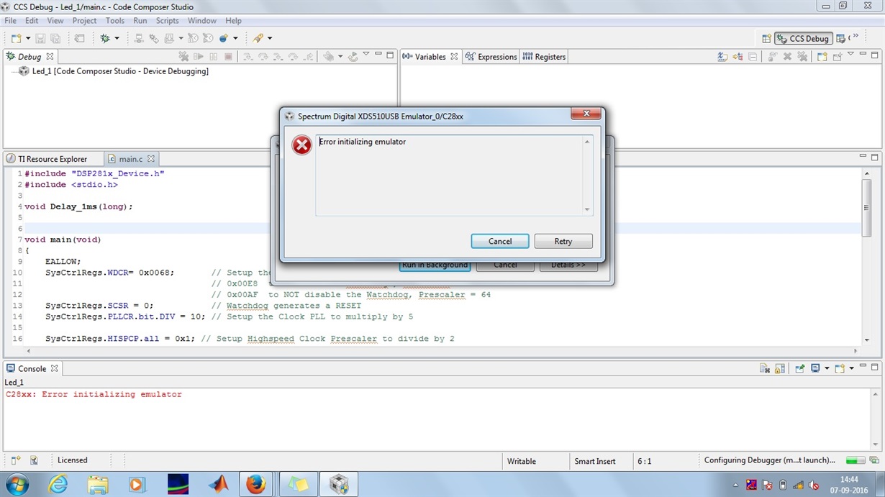Open the Variables view menu triangle

(x=850, y=55)
